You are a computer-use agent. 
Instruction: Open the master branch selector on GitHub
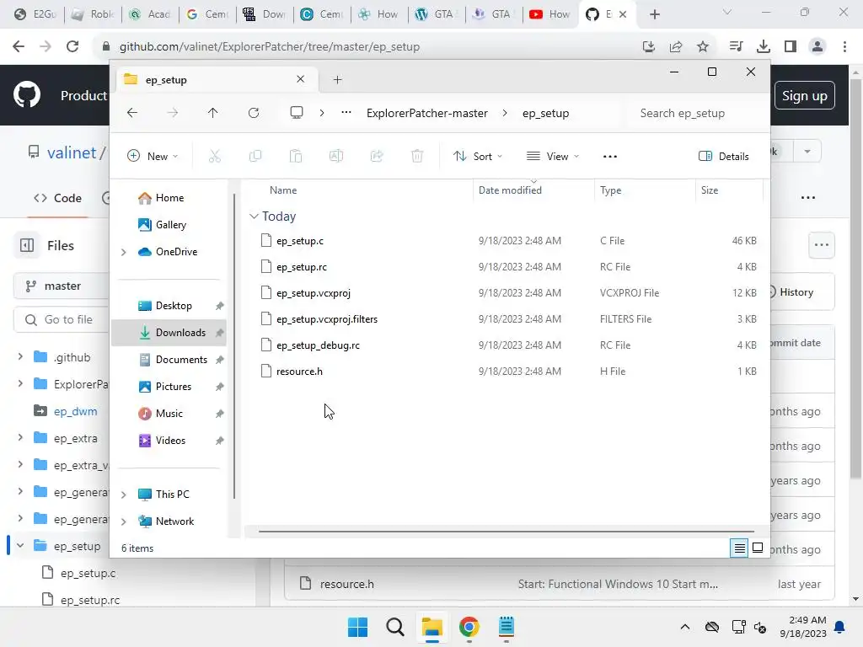tap(62, 286)
